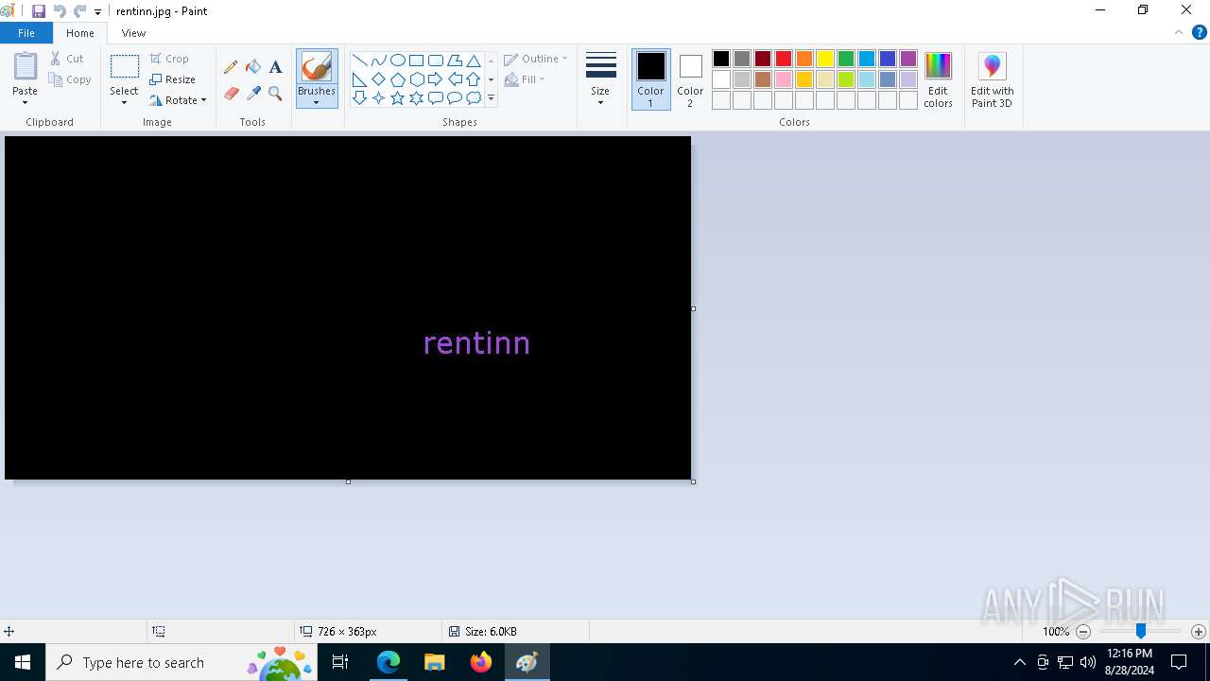Switch to the Home tab

point(80,33)
